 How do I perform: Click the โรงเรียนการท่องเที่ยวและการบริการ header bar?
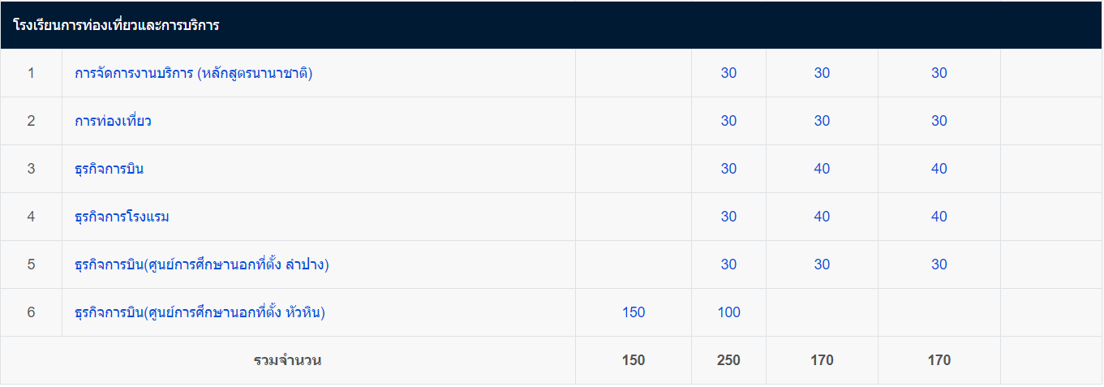pyautogui.click(x=552, y=25)
